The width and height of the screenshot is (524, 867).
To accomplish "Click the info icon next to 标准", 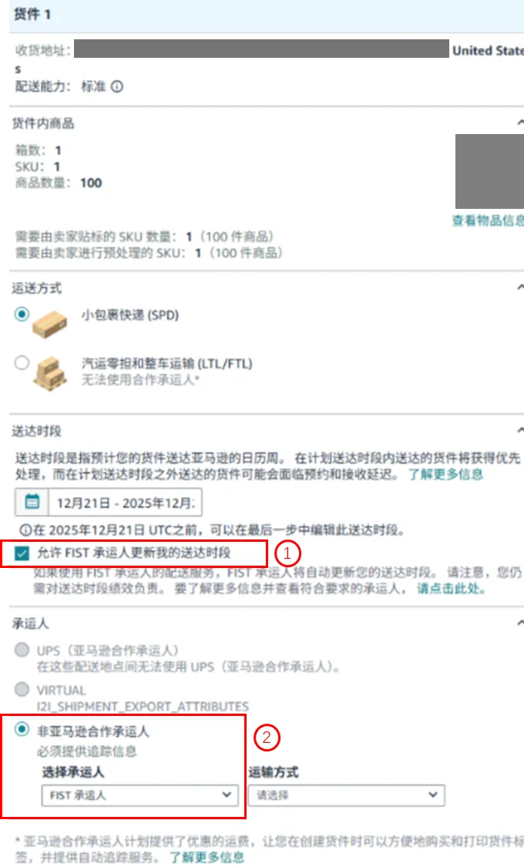I will point(116,87).
